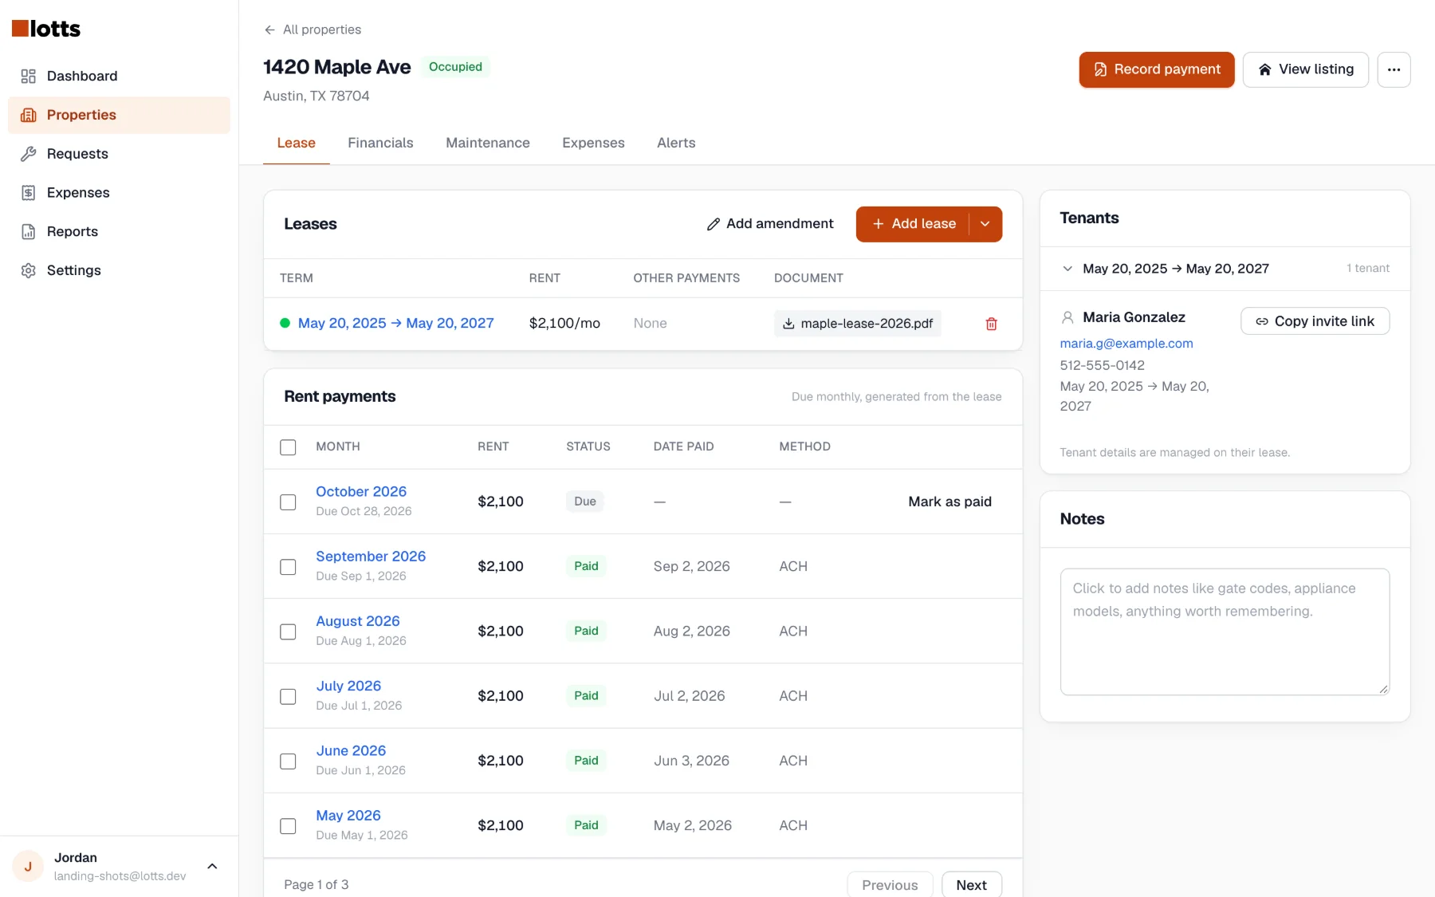
Task: Click the document icon on Record payment
Action: tap(1100, 69)
